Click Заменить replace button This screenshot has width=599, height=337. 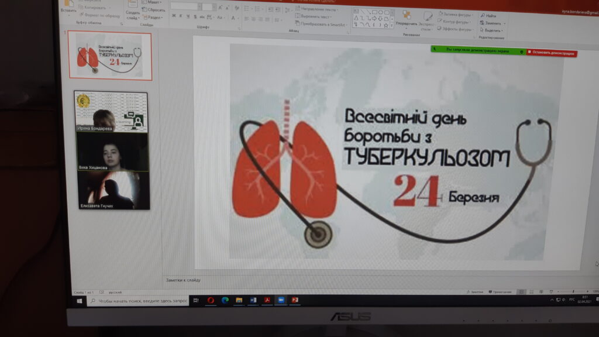click(x=493, y=23)
